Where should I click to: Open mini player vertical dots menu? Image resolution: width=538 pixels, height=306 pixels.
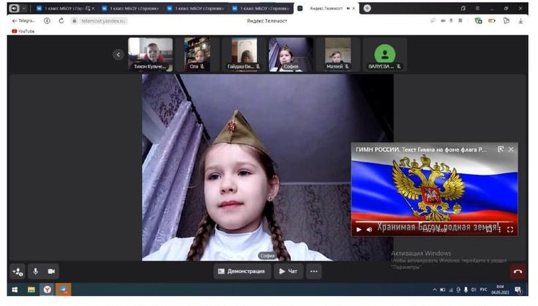click(499, 230)
